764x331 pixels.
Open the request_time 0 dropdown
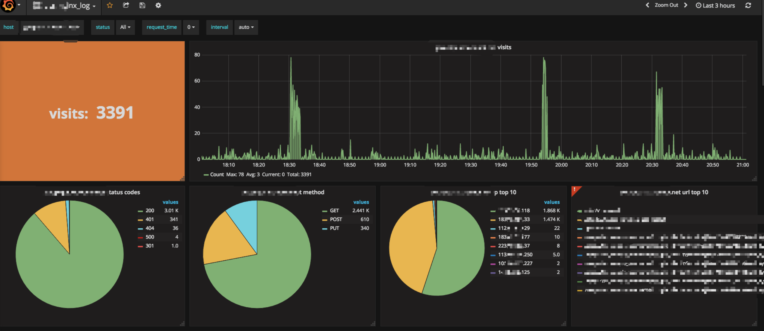pyautogui.click(x=191, y=27)
